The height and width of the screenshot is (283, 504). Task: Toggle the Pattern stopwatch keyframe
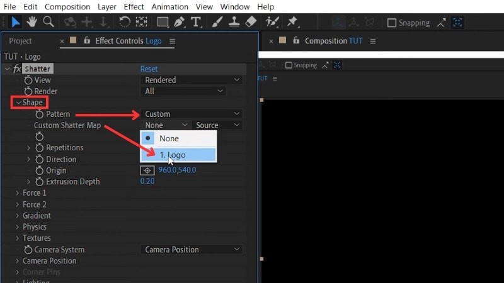pos(40,114)
